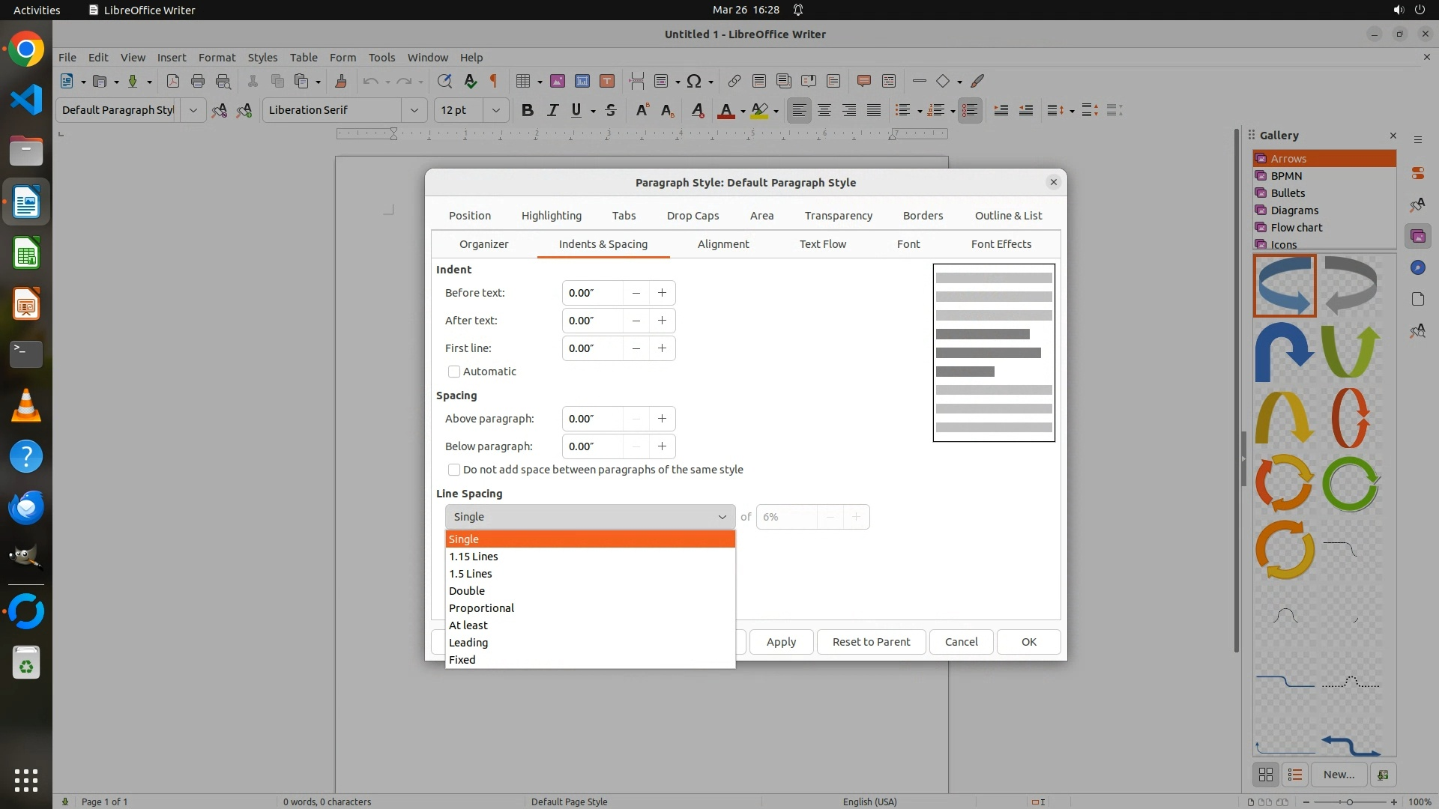Toggle Formatting Marks pilcrow icon
The image size is (1439, 809).
(x=494, y=81)
